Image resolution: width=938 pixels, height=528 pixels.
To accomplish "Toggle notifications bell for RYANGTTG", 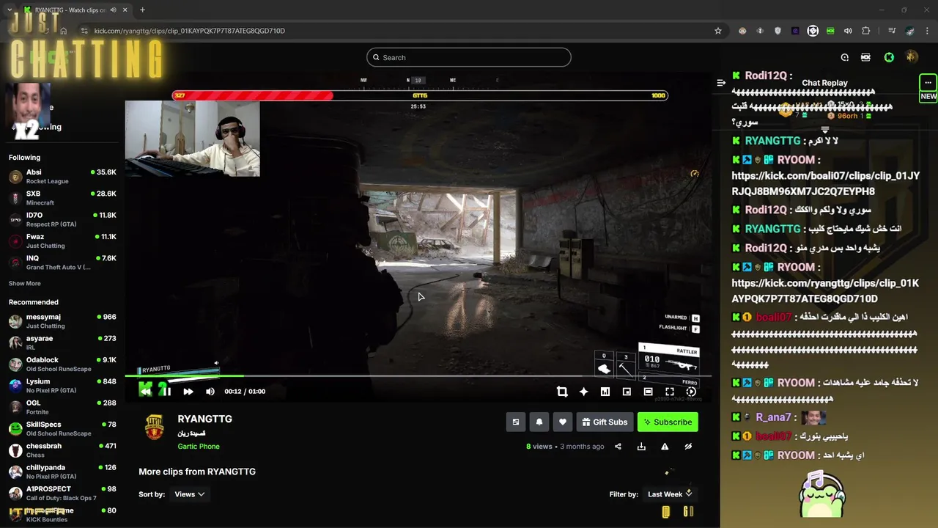I will [539, 422].
